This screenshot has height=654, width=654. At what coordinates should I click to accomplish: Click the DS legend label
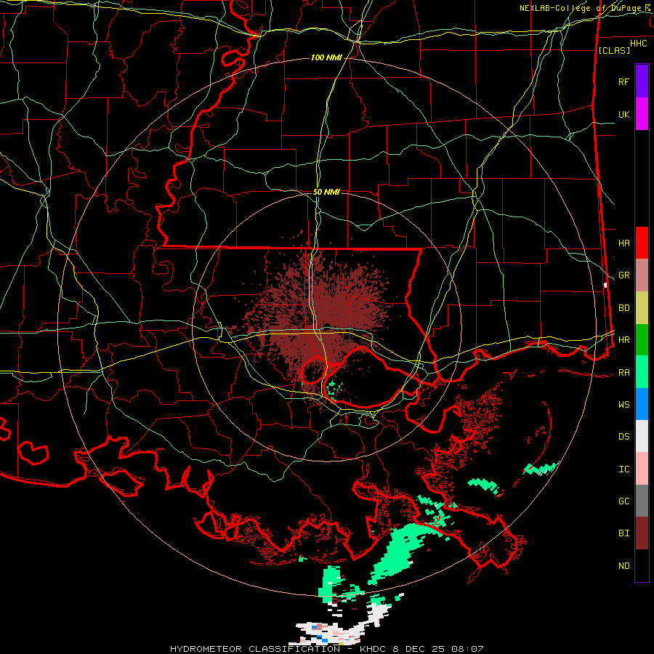(623, 437)
